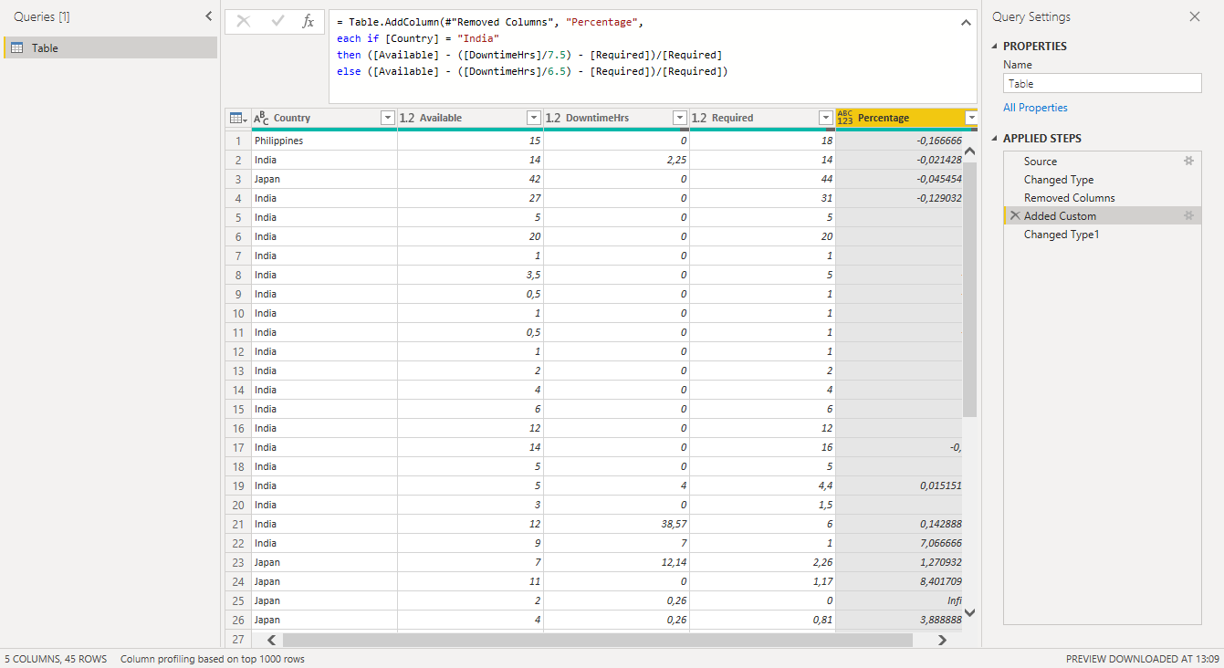Edit the query Name field
The width and height of the screenshot is (1224, 668).
pyautogui.click(x=1103, y=83)
